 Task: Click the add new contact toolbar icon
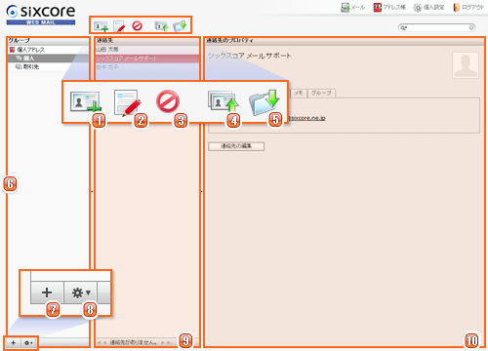click(101, 26)
